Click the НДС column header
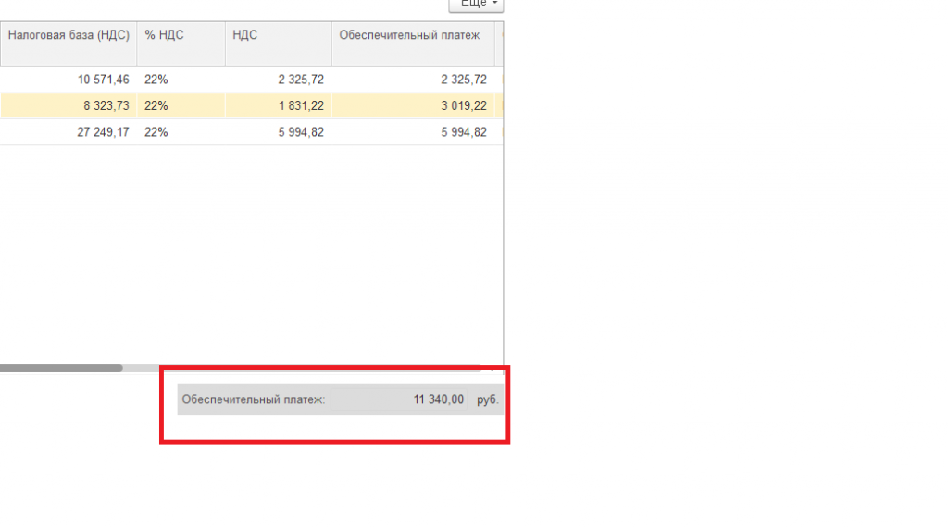The height and width of the screenshot is (528, 948). [x=278, y=43]
